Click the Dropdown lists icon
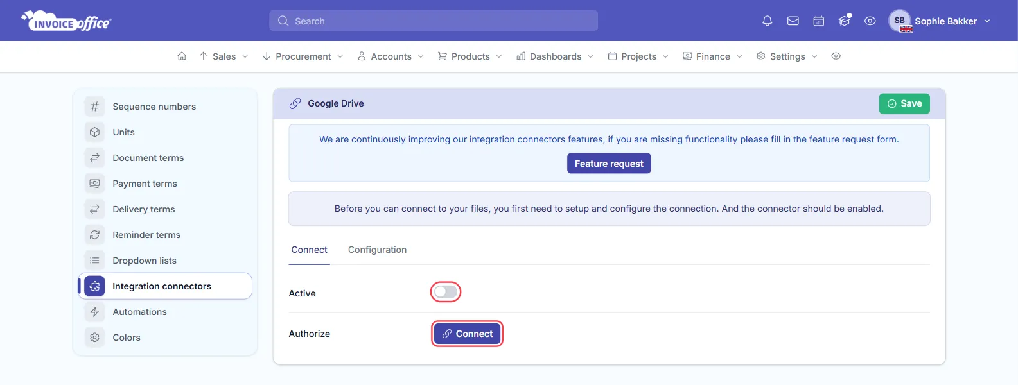The height and width of the screenshot is (385, 1018). pos(94,261)
